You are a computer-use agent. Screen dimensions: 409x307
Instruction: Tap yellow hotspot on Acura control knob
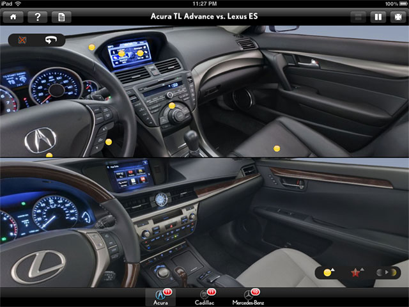pyautogui.click(x=172, y=106)
